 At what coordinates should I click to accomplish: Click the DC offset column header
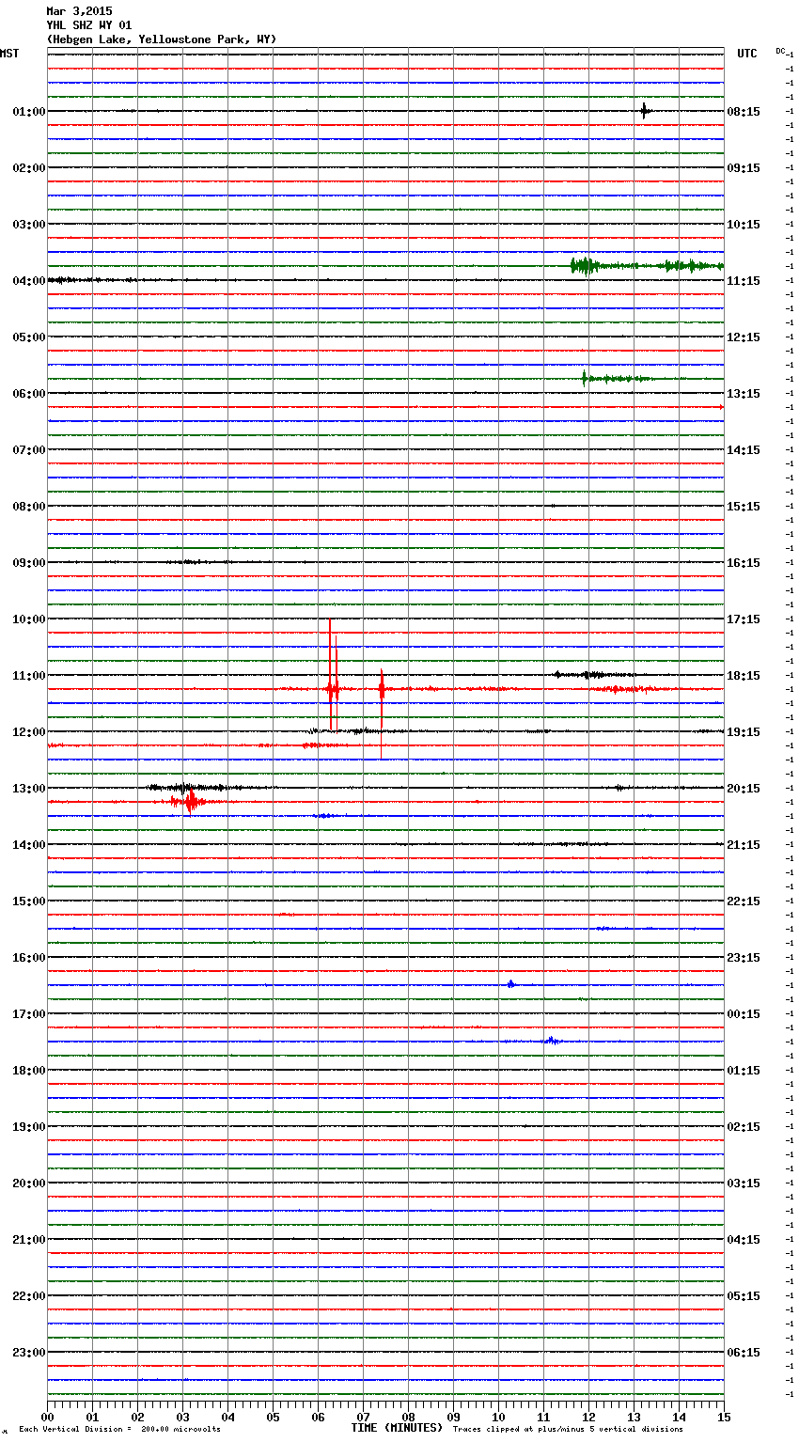coord(780,51)
